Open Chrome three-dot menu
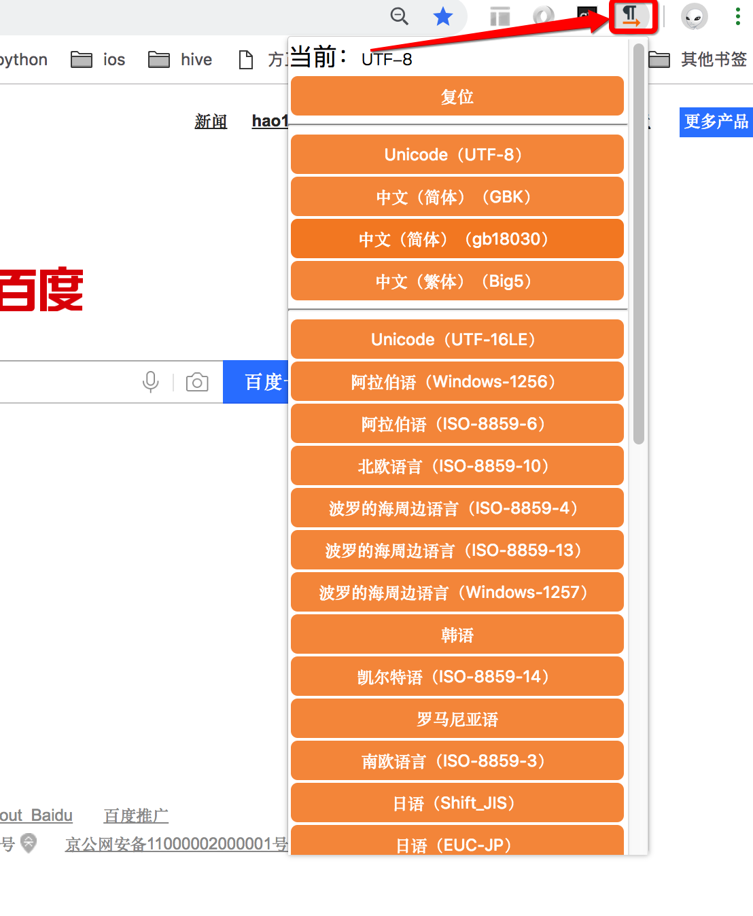Image resolution: width=753 pixels, height=916 pixels. (x=737, y=16)
